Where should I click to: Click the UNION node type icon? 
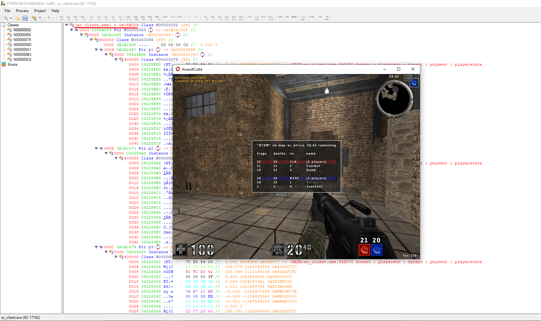tap(294, 17)
